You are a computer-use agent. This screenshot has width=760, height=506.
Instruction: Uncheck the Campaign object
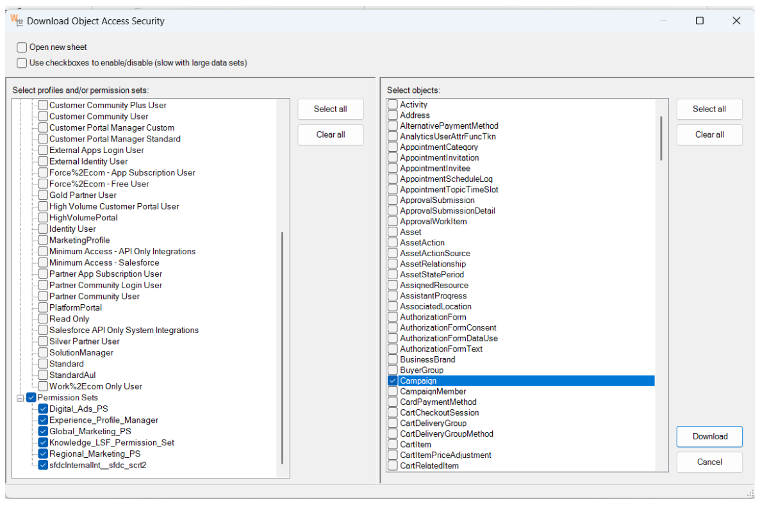pos(393,381)
